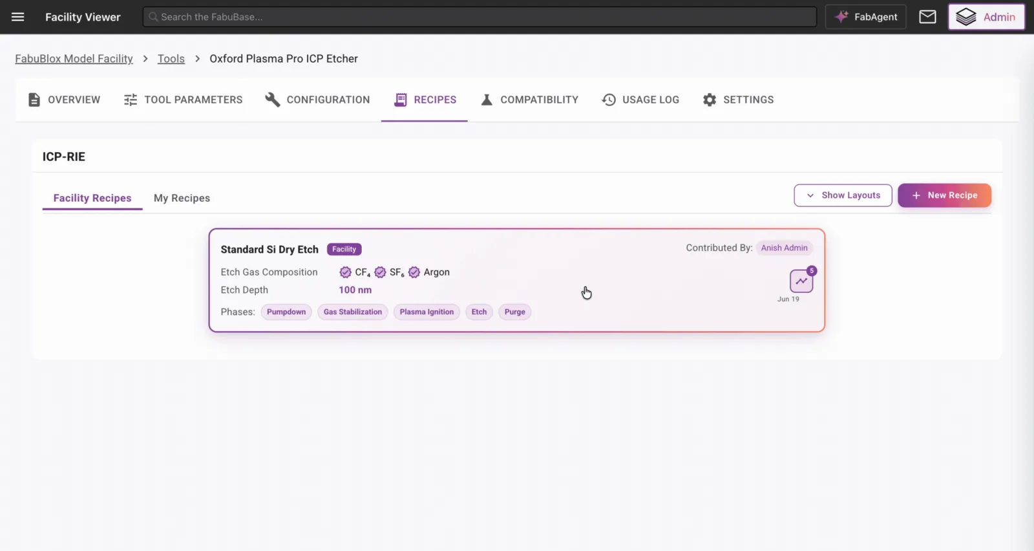Image resolution: width=1034 pixels, height=551 pixels.
Task: Navigate to the Tools breadcrumb link
Action: pyautogui.click(x=171, y=58)
